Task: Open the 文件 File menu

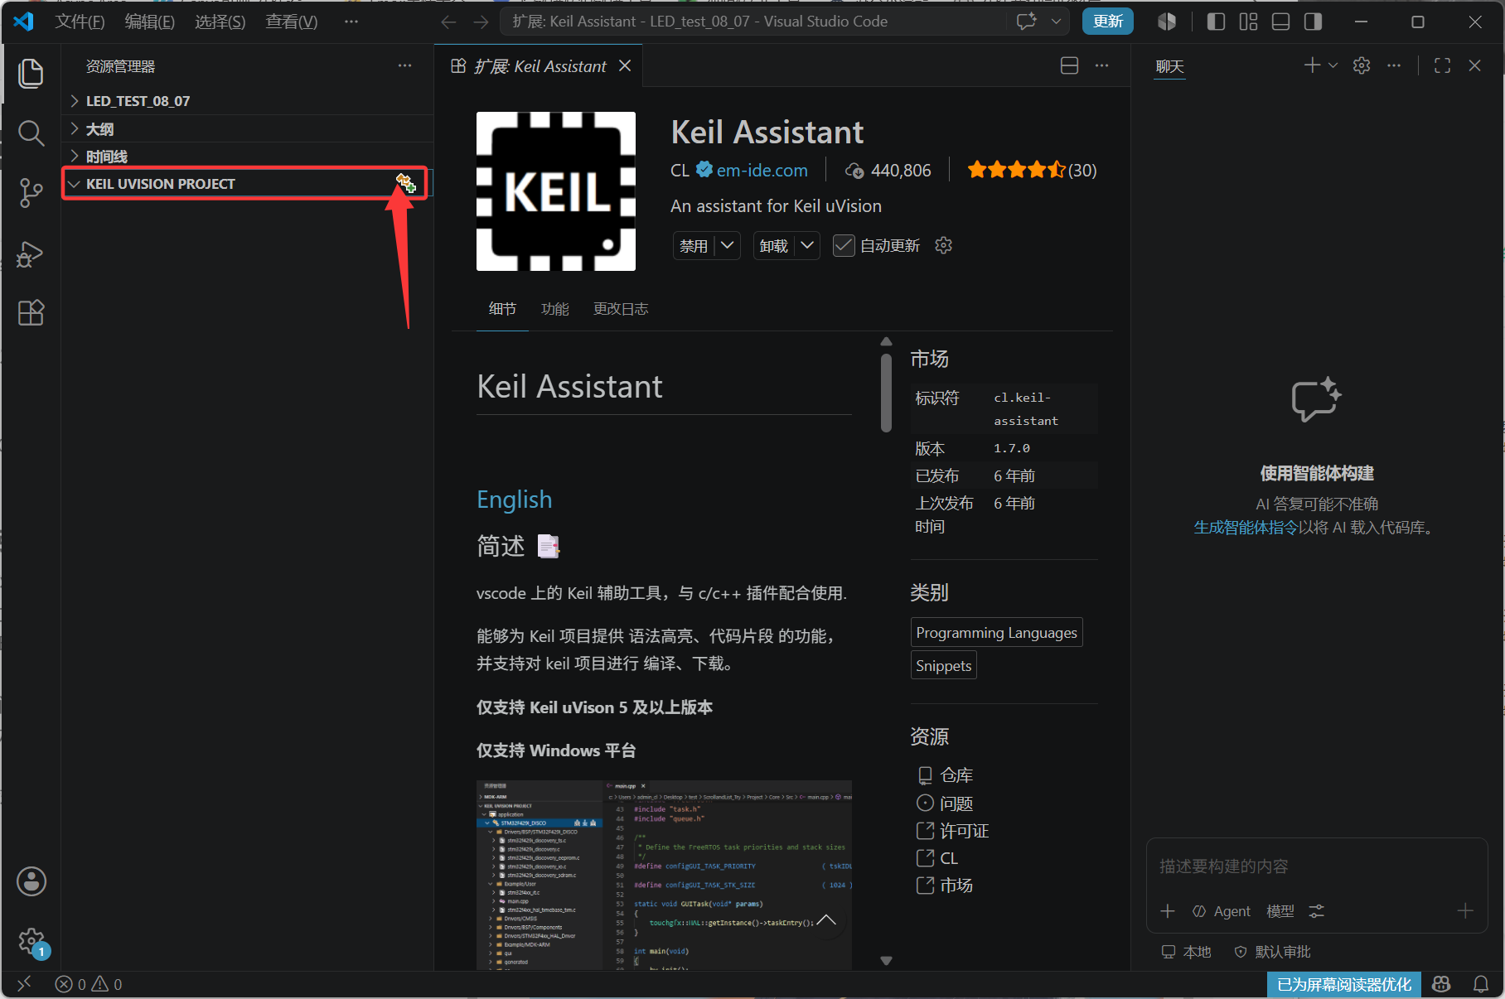Action: (x=80, y=22)
